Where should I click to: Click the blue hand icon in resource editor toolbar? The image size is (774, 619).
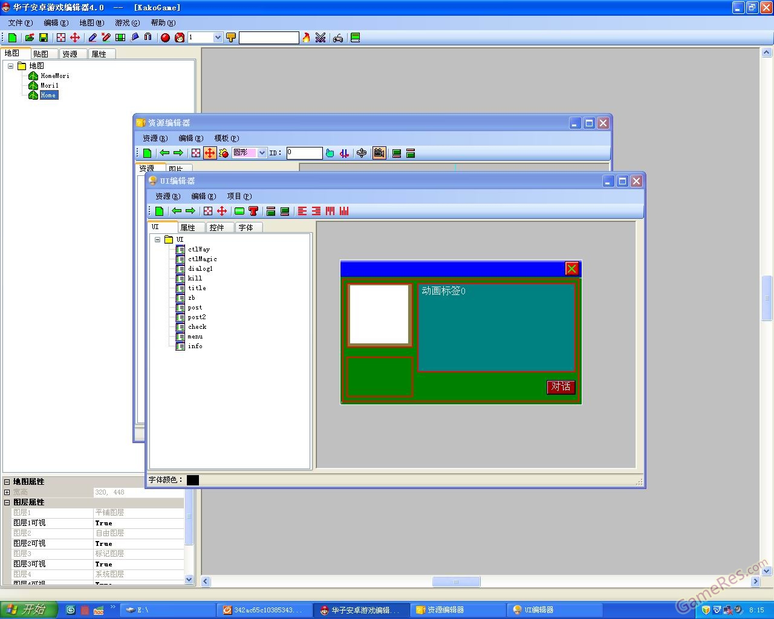(x=330, y=153)
